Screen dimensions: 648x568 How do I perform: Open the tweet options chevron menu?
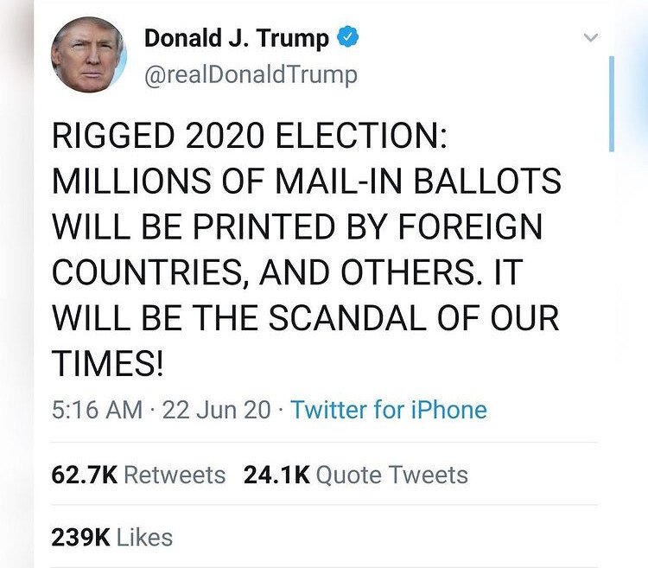point(591,38)
